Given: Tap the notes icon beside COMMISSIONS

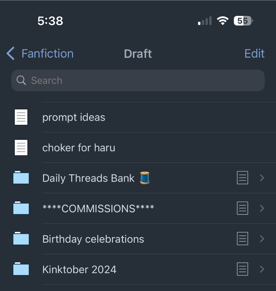Looking at the screenshot, I should 242,208.
